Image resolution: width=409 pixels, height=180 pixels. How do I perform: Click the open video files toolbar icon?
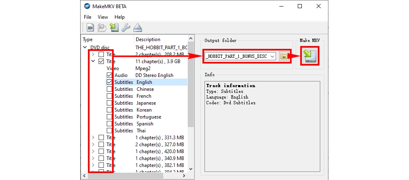(x=90, y=27)
